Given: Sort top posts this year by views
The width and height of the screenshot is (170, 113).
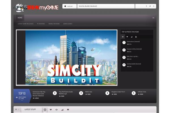Looking at the screenshot, I should (x=123, y=37).
